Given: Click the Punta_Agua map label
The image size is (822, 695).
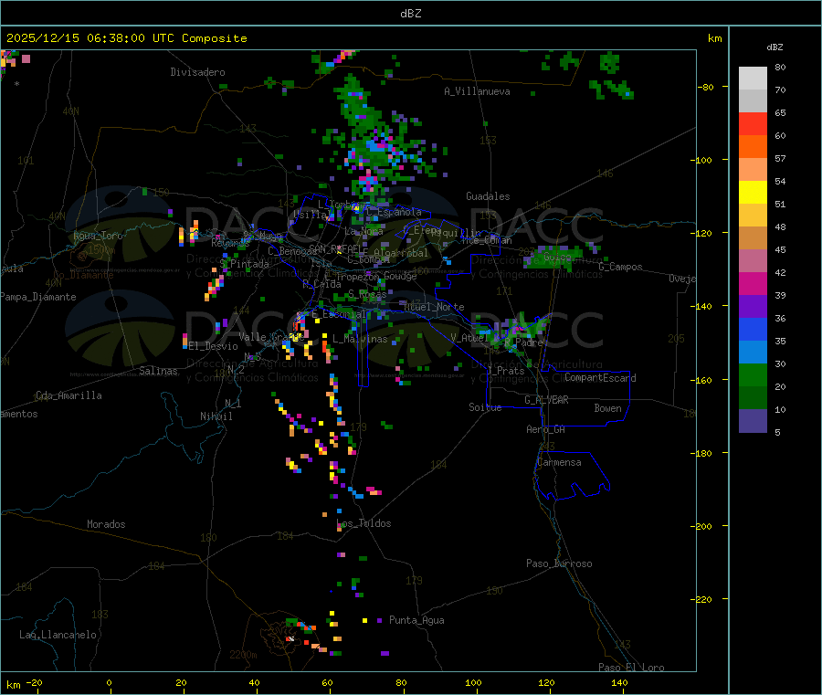Looking at the screenshot, I should (x=416, y=620).
